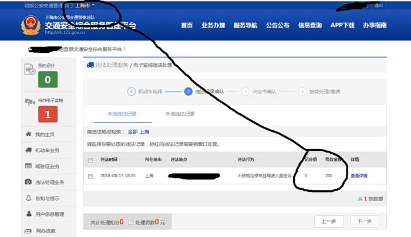411x237 pixels.
Task: Open the APP下载 menu
Action: coord(342,25)
